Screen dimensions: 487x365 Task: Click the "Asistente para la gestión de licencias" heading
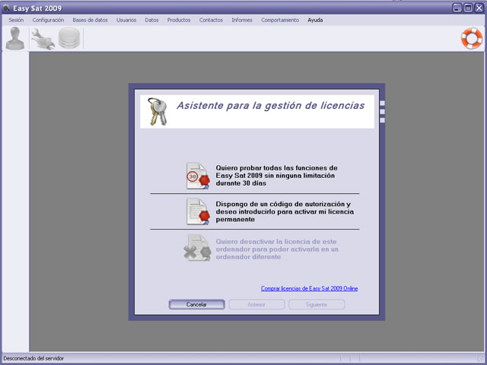click(271, 106)
